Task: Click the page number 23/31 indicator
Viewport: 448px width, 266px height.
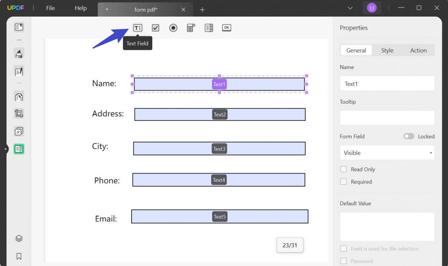Action: (x=290, y=245)
